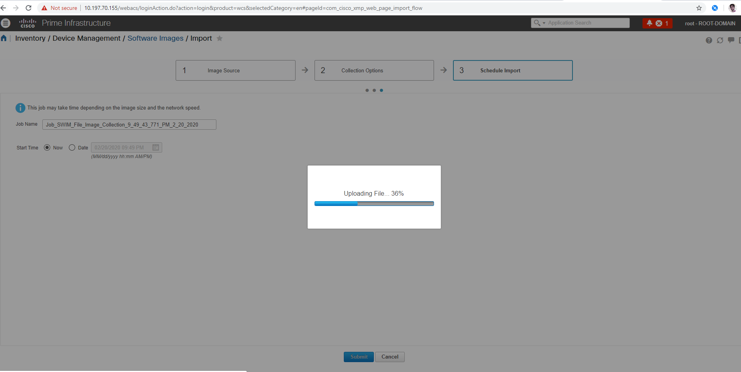Image resolution: width=741 pixels, height=372 pixels.
Task: Click the Start Time label
Action: [x=27, y=148]
